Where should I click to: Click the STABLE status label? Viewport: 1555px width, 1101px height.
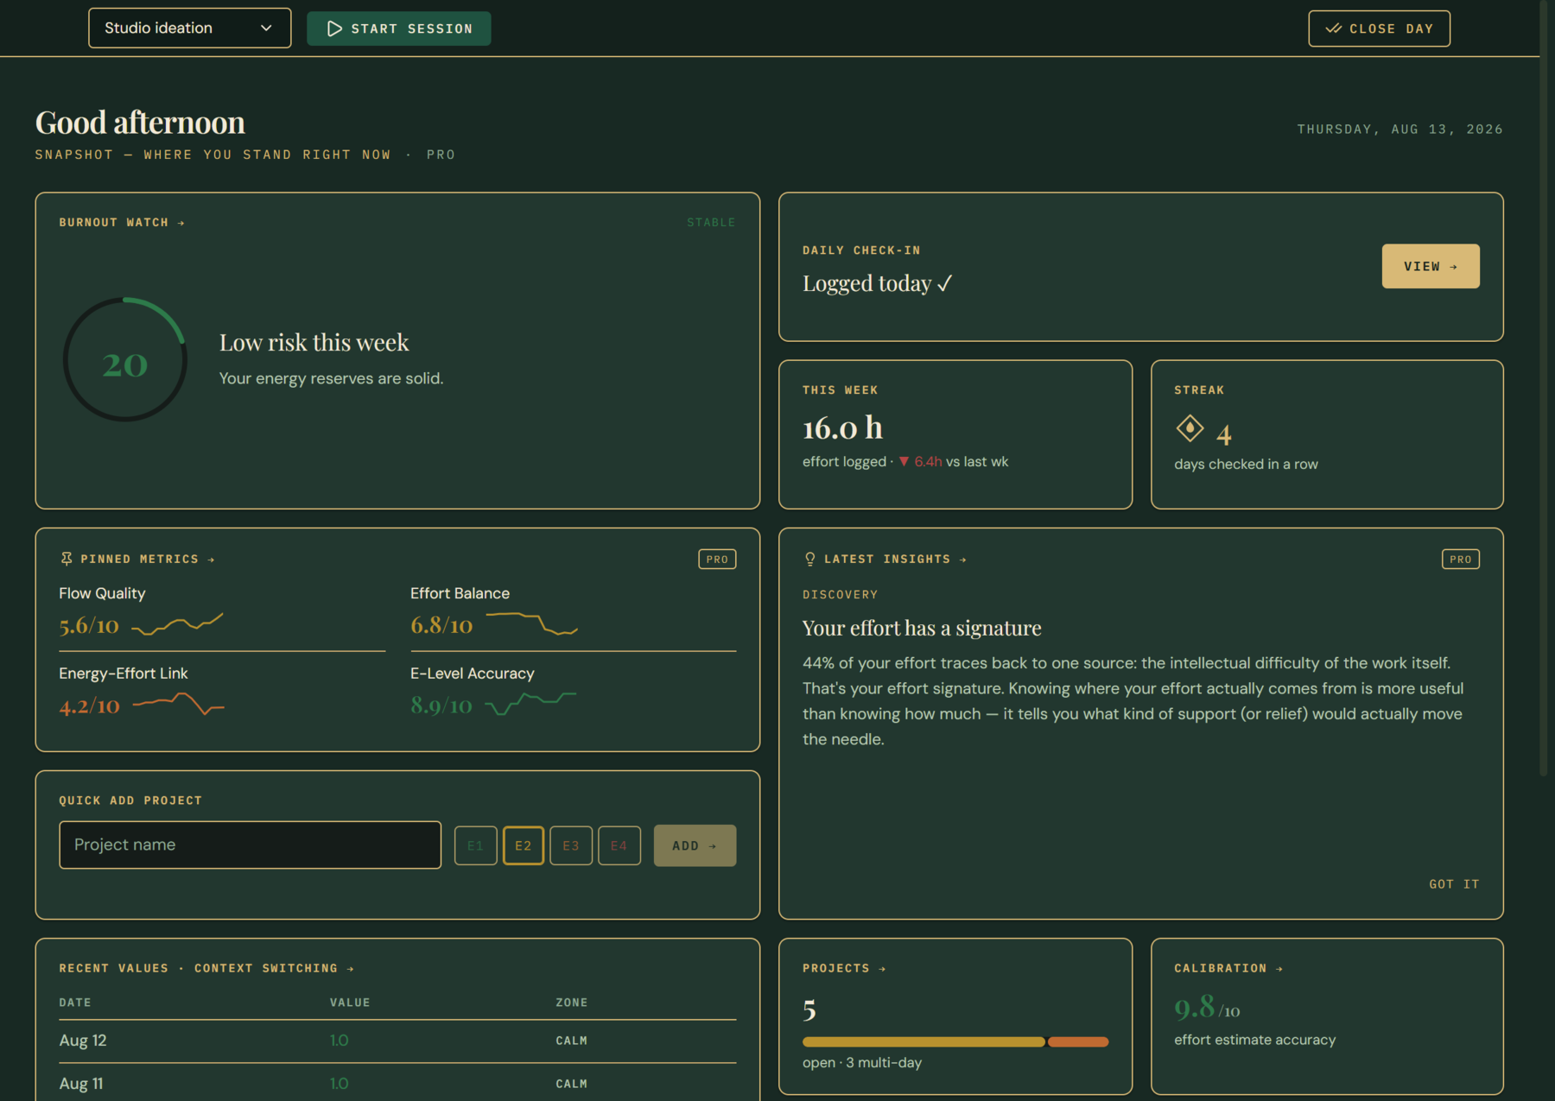pyautogui.click(x=711, y=223)
